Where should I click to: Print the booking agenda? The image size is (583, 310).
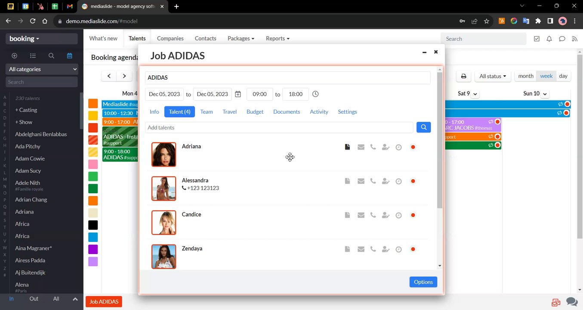(463, 76)
